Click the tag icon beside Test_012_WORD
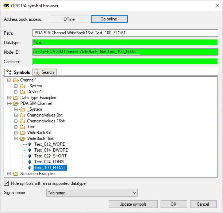 (30, 144)
